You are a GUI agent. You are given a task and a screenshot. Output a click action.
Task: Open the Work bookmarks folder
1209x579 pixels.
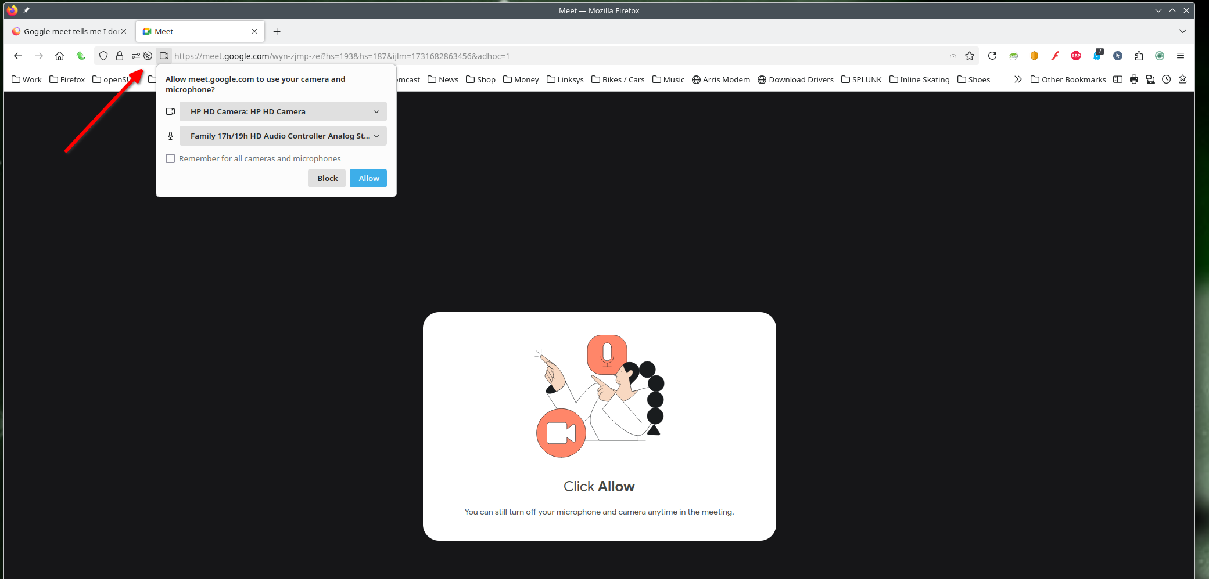click(x=27, y=79)
